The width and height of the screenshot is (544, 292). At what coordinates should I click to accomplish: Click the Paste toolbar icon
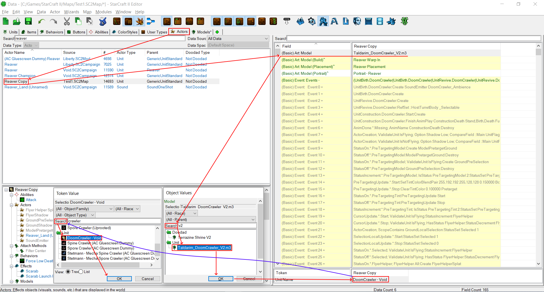pyautogui.click(x=89, y=21)
